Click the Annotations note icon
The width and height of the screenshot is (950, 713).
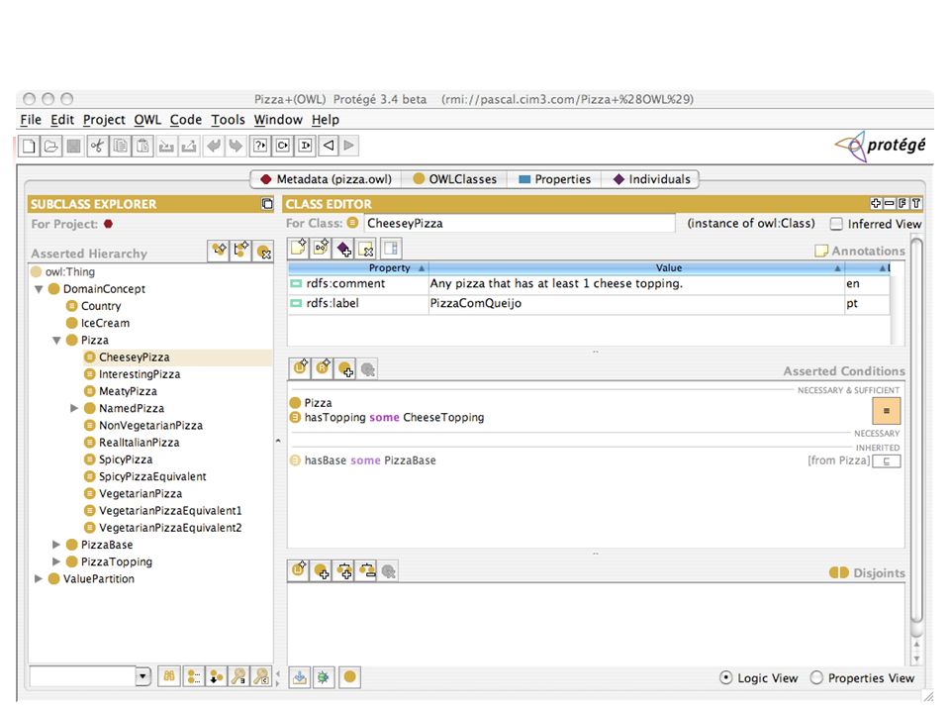pyautogui.click(x=821, y=251)
